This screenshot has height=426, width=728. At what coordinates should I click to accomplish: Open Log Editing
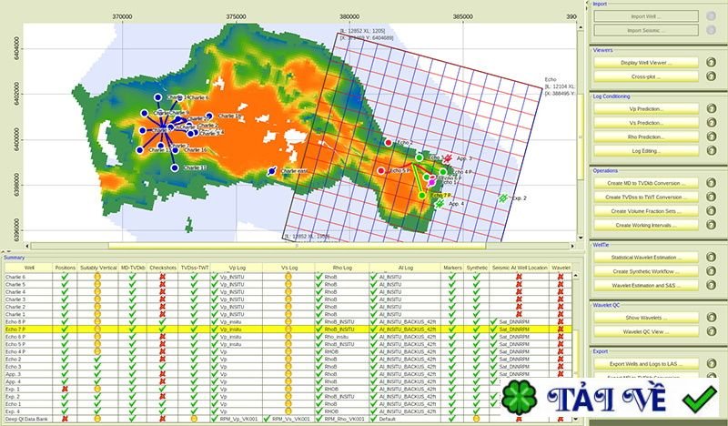coord(646,150)
